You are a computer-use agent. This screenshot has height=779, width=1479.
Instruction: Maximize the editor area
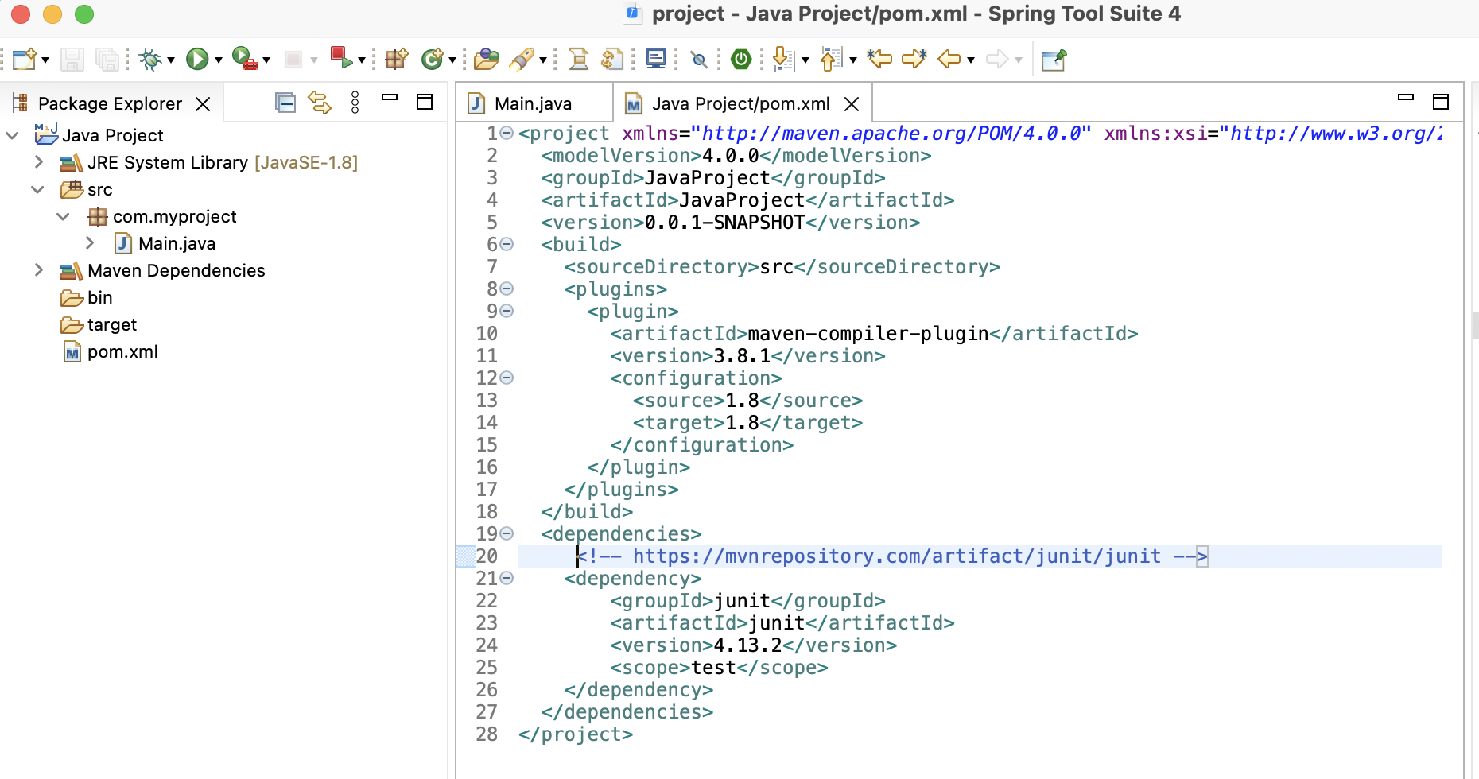pyautogui.click(x=1441, y=102)
